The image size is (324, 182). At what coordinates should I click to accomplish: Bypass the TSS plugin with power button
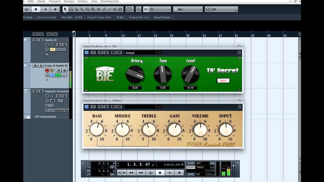(x=87, y=53)
